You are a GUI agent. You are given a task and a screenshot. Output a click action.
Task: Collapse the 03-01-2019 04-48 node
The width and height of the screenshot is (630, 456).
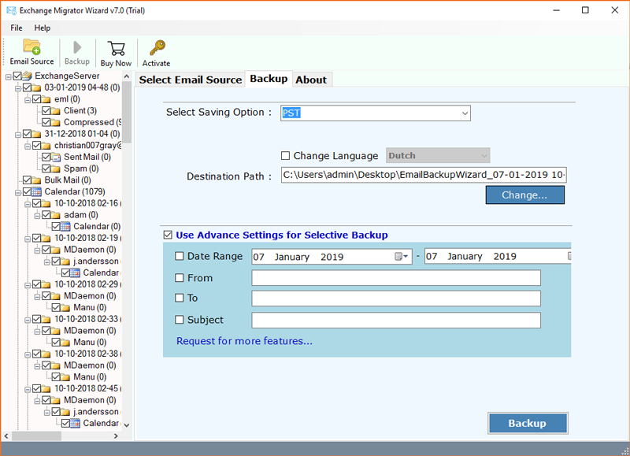click(17, 88)
